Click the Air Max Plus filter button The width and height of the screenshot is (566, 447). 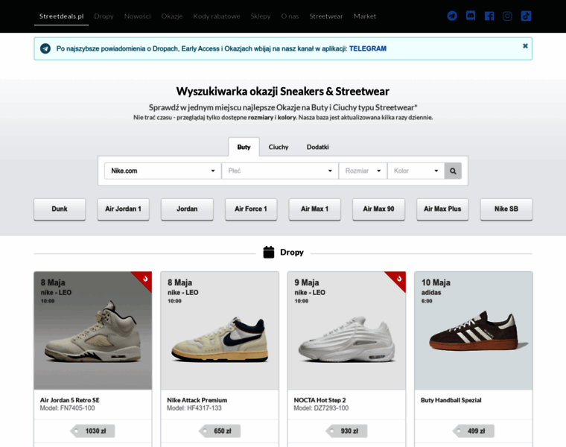(442, 209)
